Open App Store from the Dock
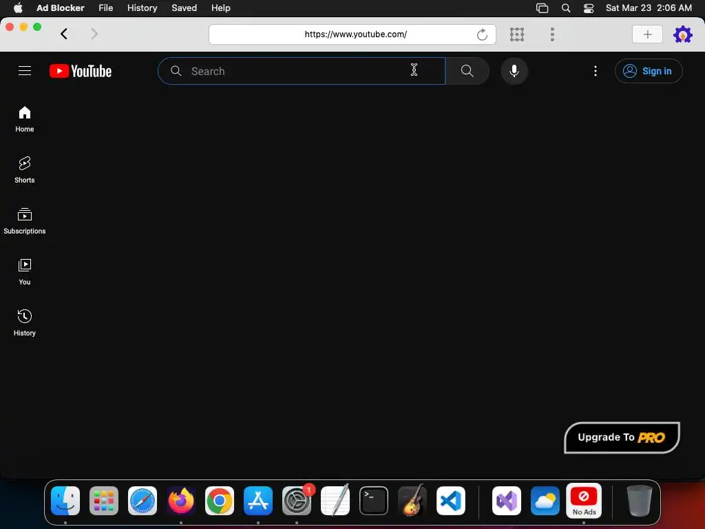The height and width of the screenshot is (529, 705). [258, 501]
